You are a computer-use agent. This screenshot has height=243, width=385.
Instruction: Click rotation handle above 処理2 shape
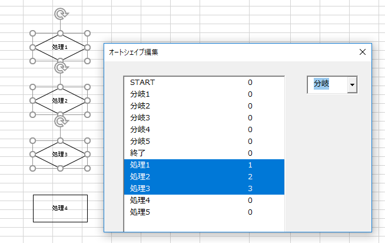point(61,68)
